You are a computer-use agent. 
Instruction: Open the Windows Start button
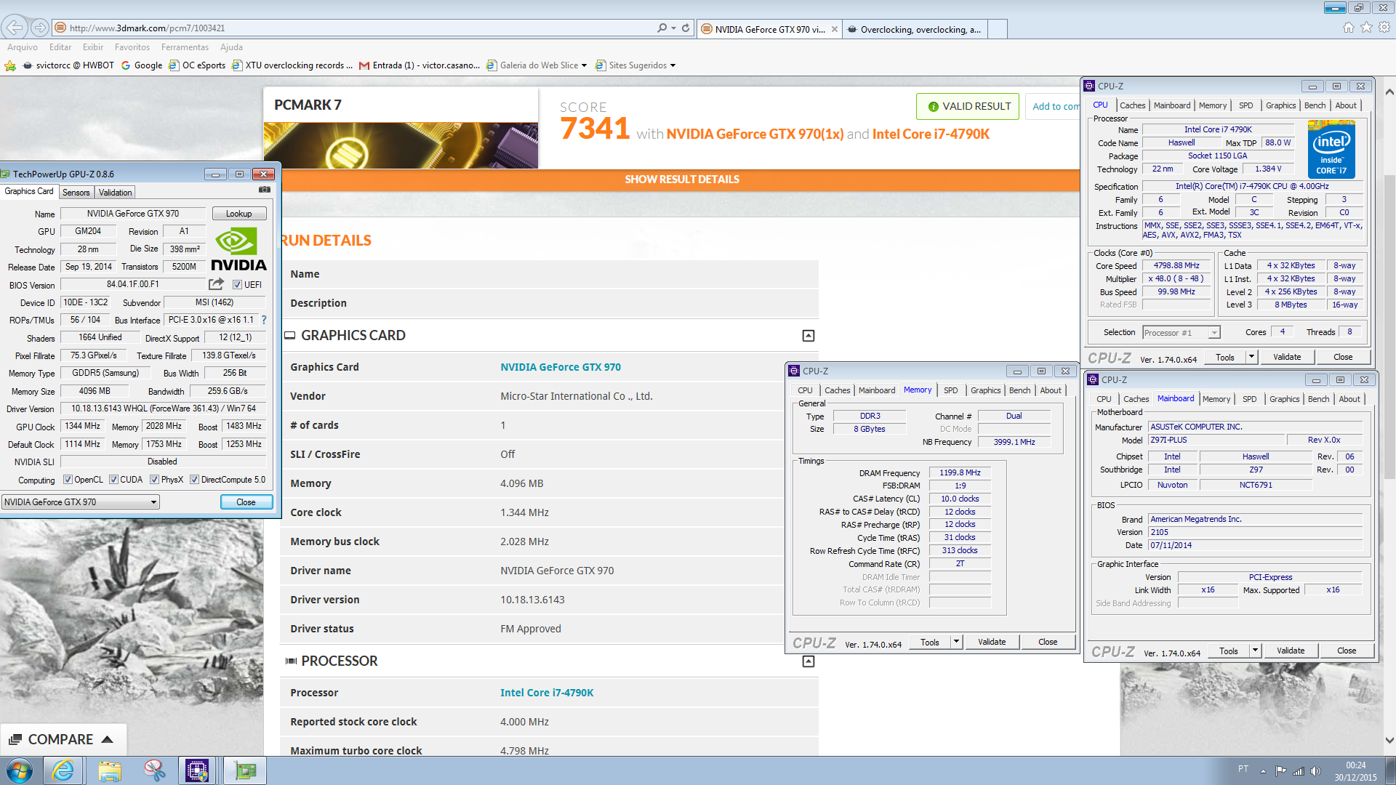20,770
